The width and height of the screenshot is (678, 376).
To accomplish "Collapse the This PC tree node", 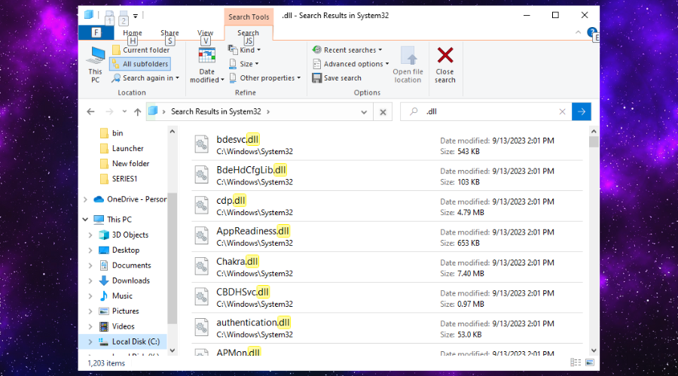I will [85, 220].
